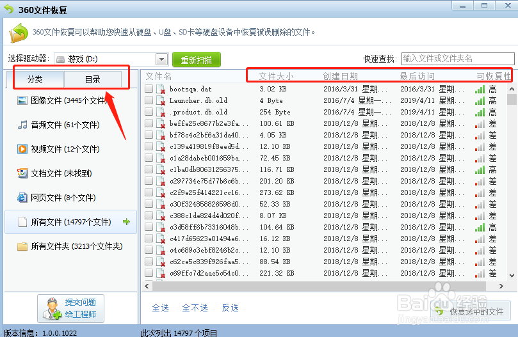Tick the checkbox for Launcher.db.old
The image size is (518, 337).
pyautogui.click(x=149, y=100)
